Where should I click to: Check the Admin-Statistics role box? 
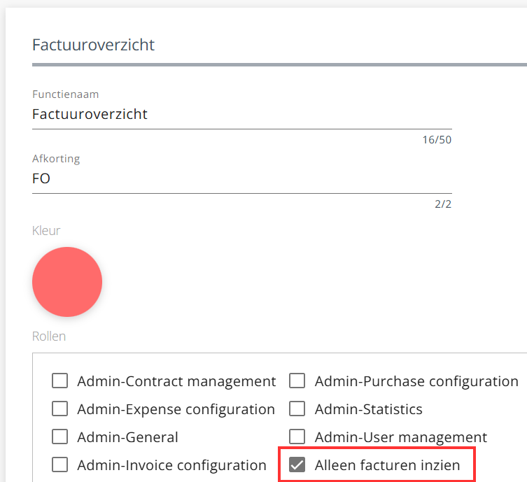coord(297,409)
